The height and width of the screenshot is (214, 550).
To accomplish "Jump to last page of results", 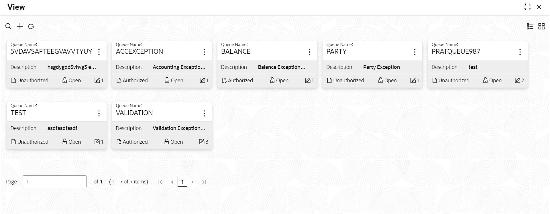I will pyautogui.click(x=204, y=182).
